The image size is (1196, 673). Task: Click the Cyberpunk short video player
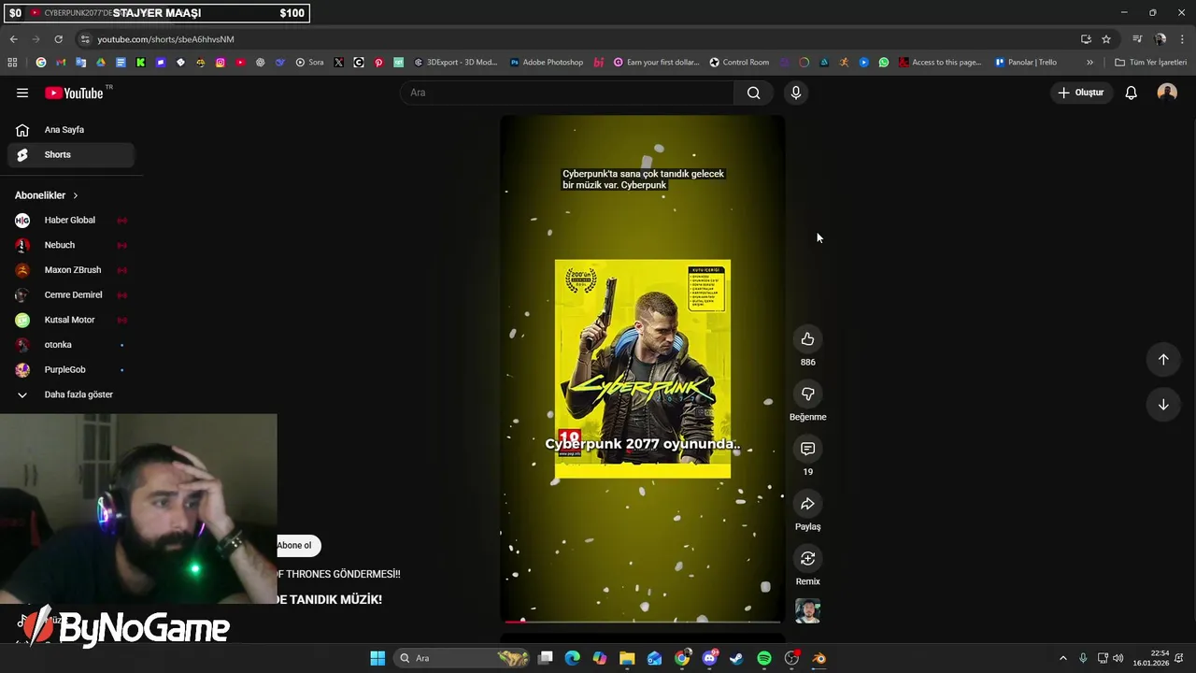pyautogui.click(x=642, y=369)
